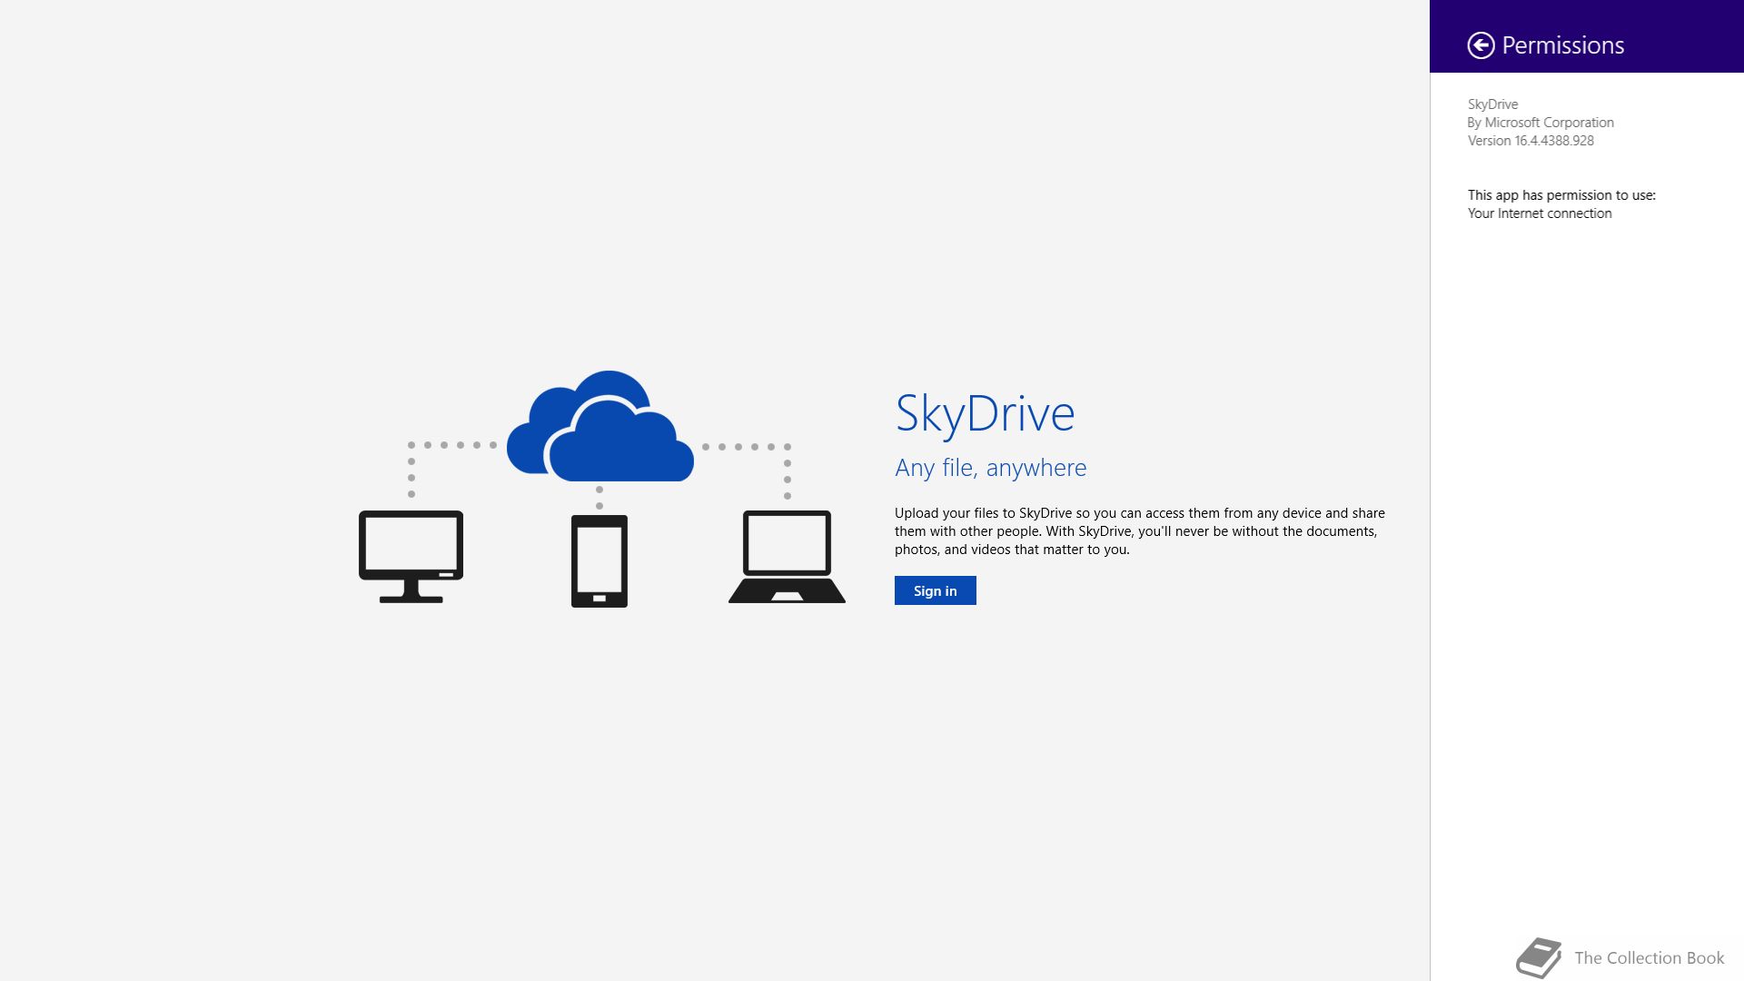Click 'Version 16.4.4388.928' text
Image resolution: width=1744 pixels, height=981 pixels.
pos(1531,141)
